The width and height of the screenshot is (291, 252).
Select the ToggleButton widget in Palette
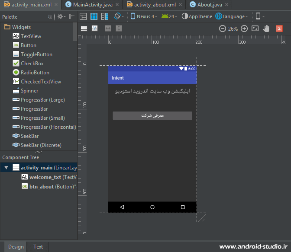(36, 54)
